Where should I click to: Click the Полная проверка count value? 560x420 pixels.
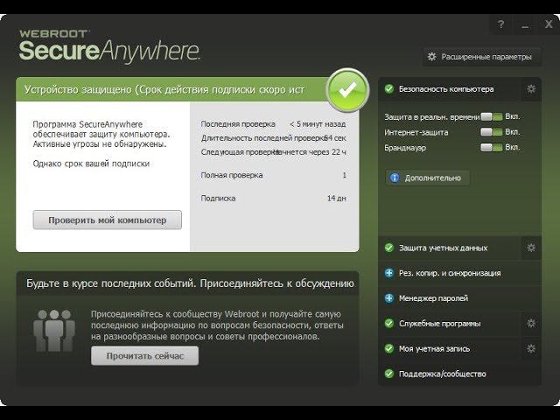point(344,175)
